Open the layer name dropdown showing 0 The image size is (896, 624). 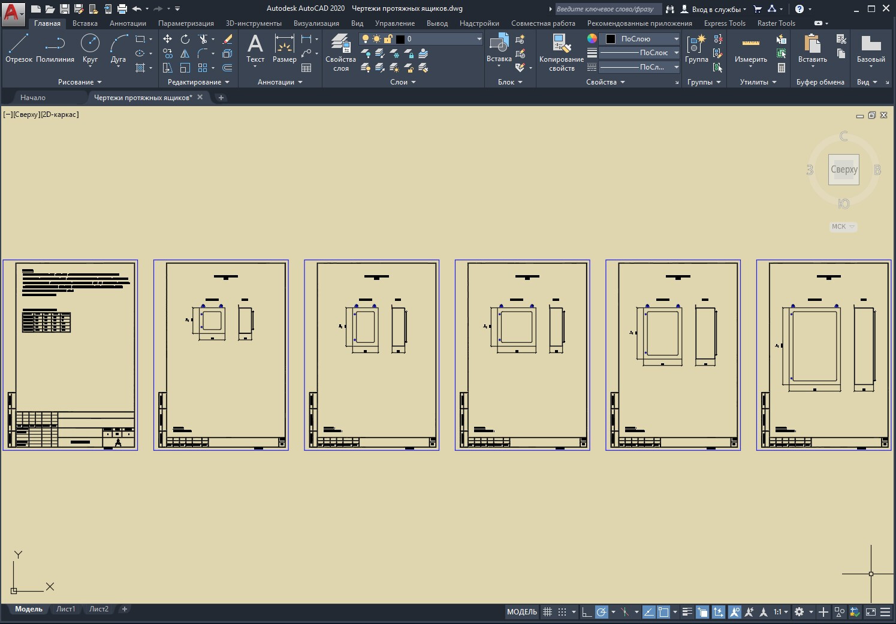pos(421,39)
